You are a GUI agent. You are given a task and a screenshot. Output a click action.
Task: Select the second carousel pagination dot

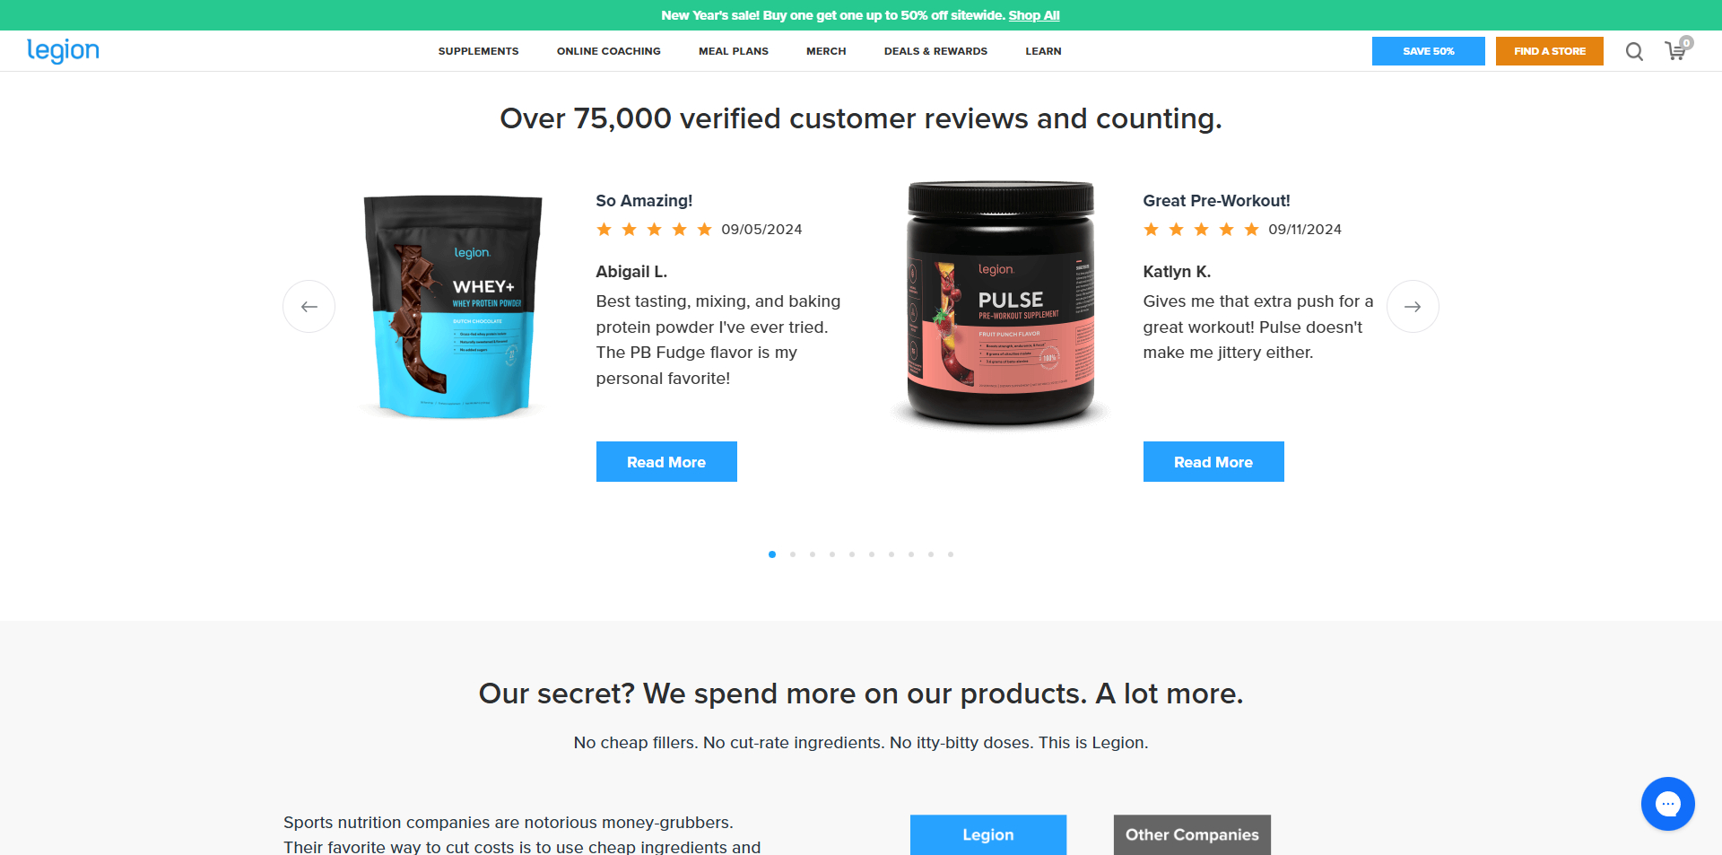[793, 554]
